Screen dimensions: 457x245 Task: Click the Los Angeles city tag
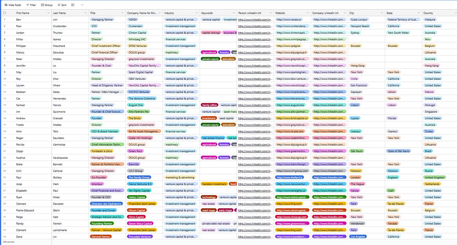point(358,237)
